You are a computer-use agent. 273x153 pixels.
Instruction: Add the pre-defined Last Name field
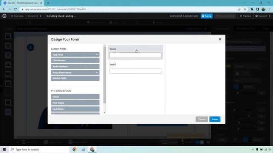point(75,109)
